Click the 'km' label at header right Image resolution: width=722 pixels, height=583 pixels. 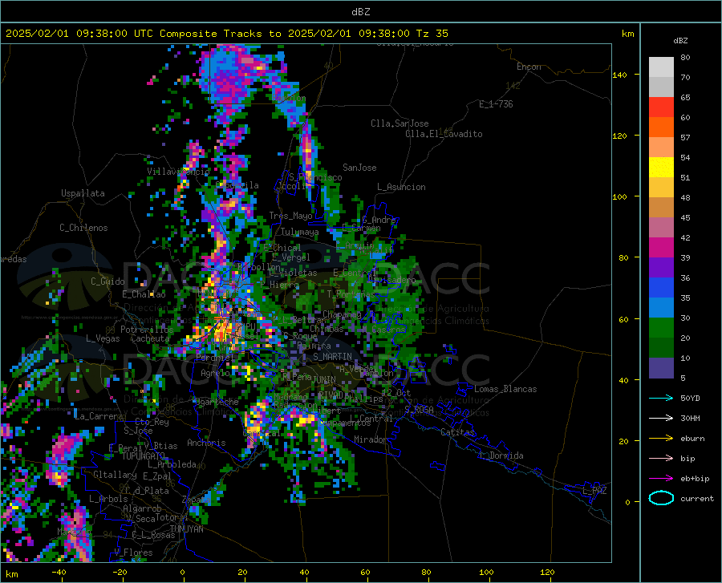tap(627, 34)
